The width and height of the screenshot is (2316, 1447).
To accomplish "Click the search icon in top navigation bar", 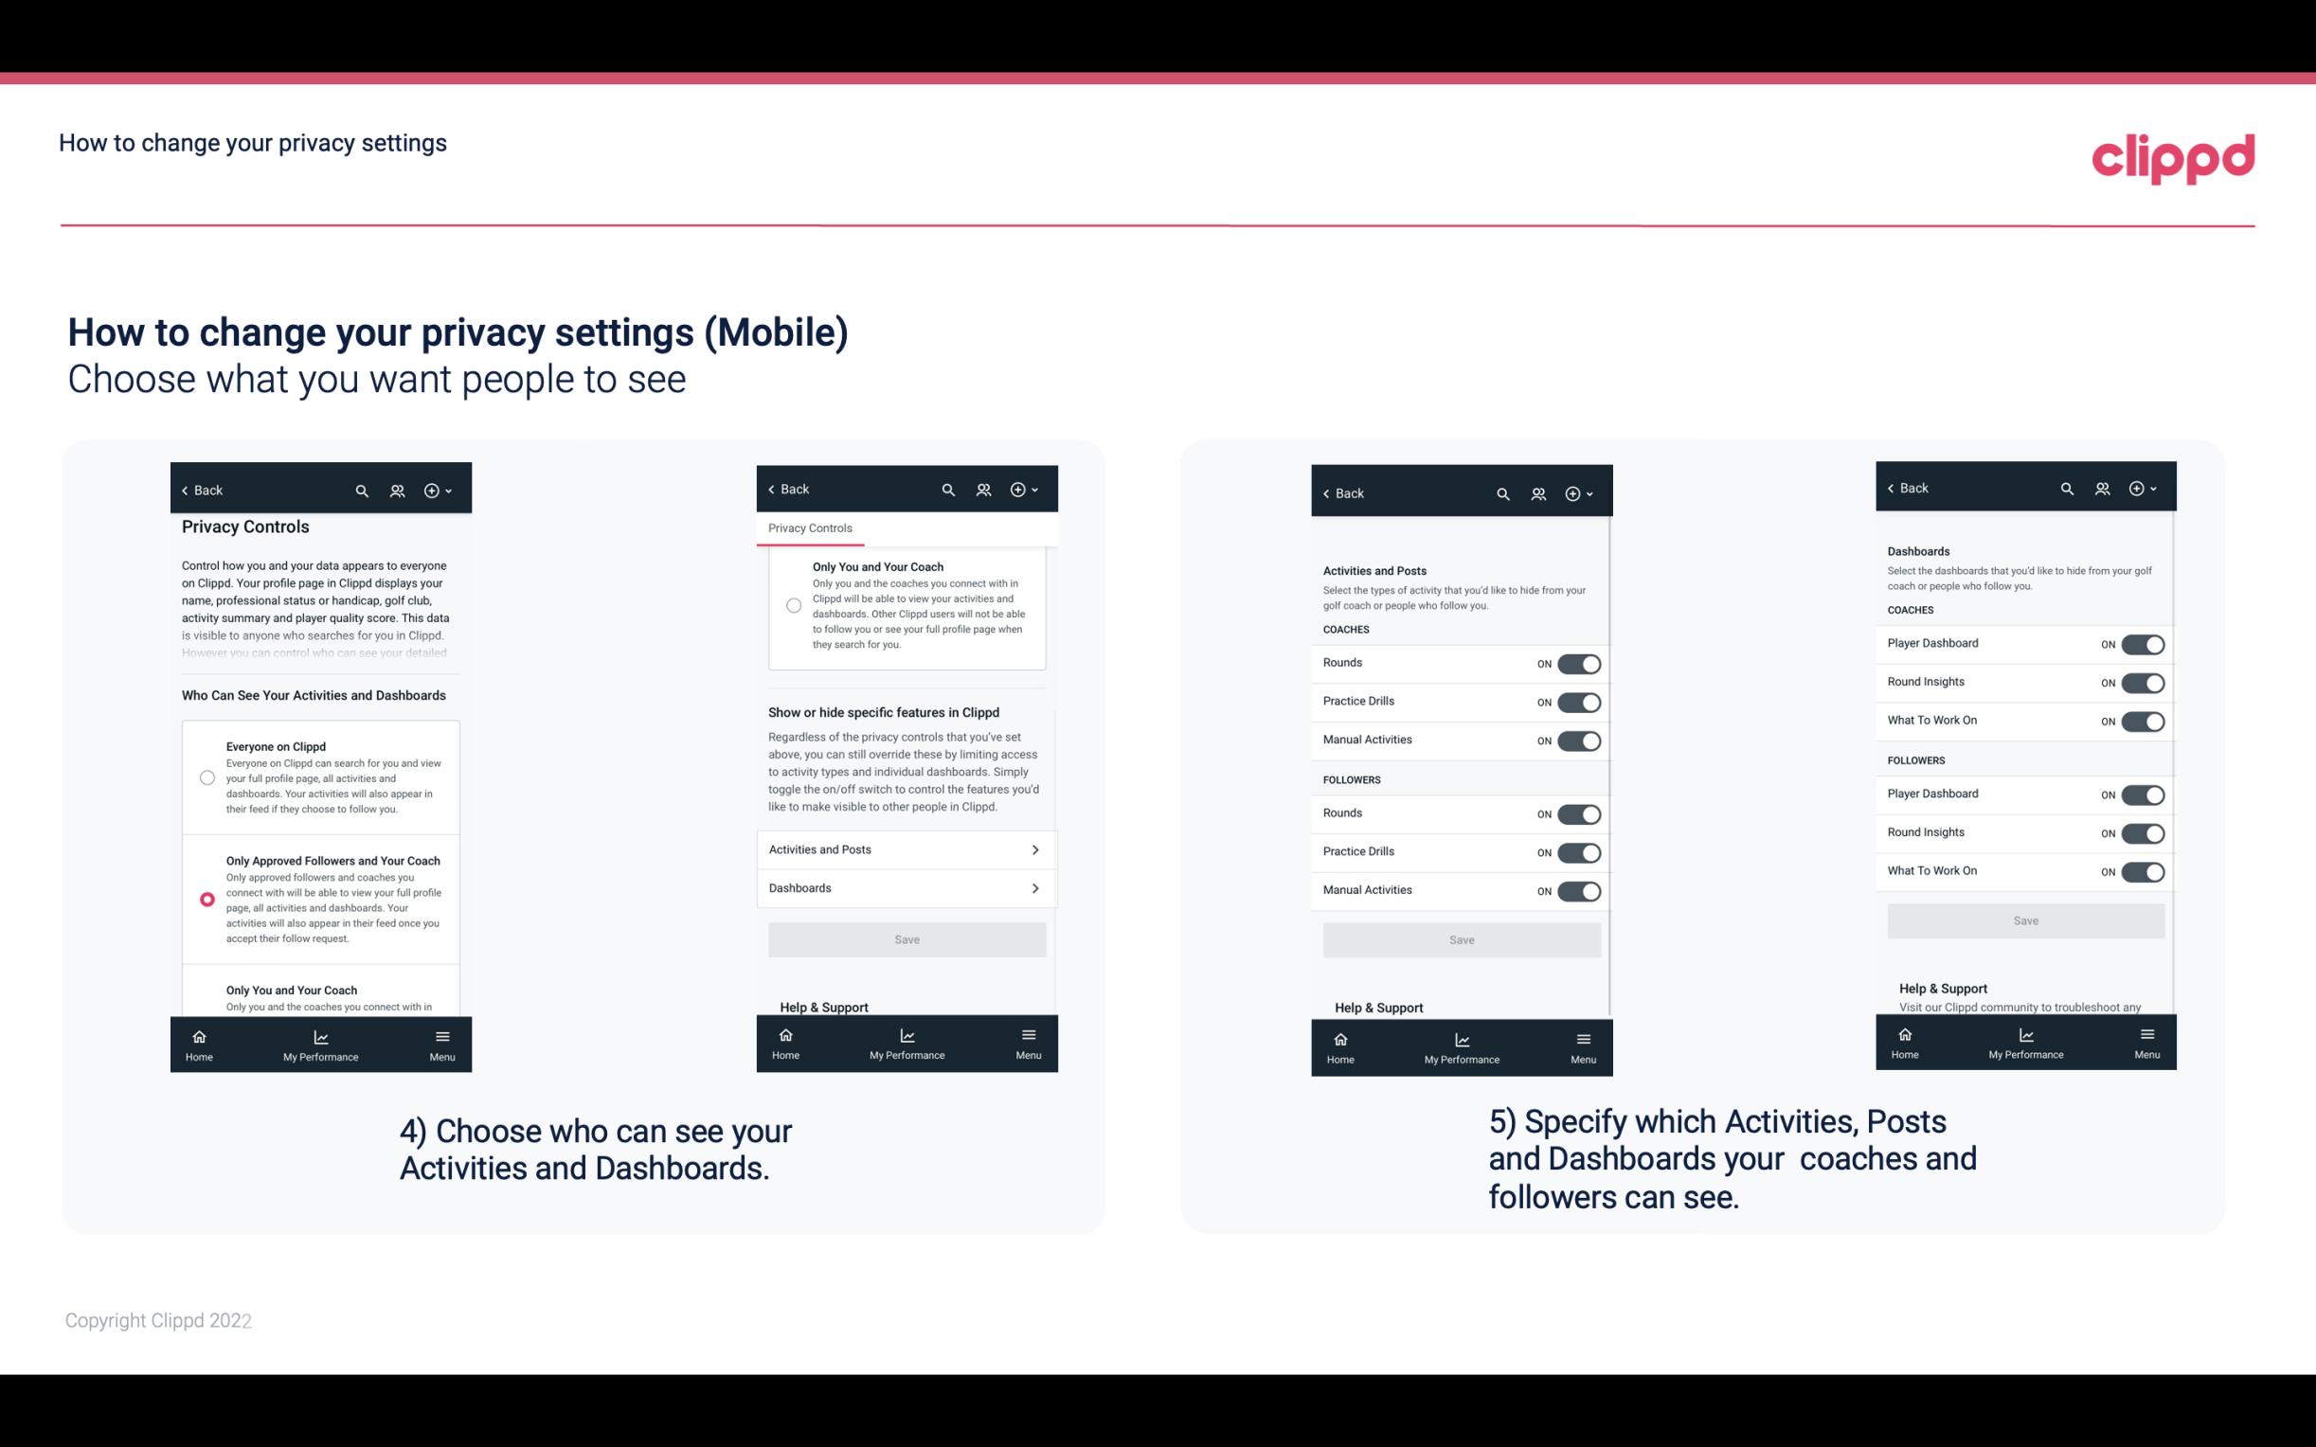I will [362, 489].
